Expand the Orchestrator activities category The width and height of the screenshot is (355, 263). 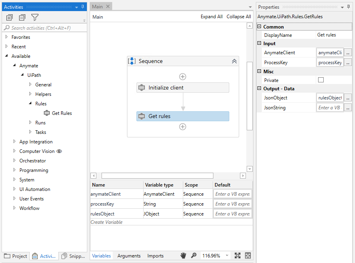click(x=15, y=160)
